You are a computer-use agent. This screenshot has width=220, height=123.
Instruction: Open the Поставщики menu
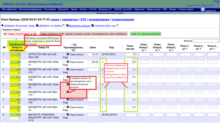point(50,9)
